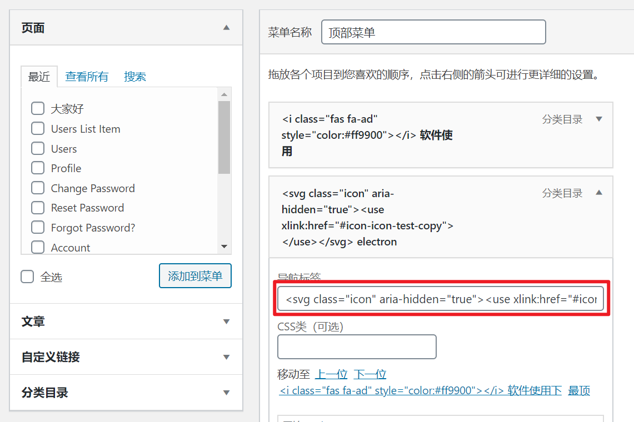634x422 pixels.
Task: Click the 软件使用 menu item header
Action: tap(441, 135)
